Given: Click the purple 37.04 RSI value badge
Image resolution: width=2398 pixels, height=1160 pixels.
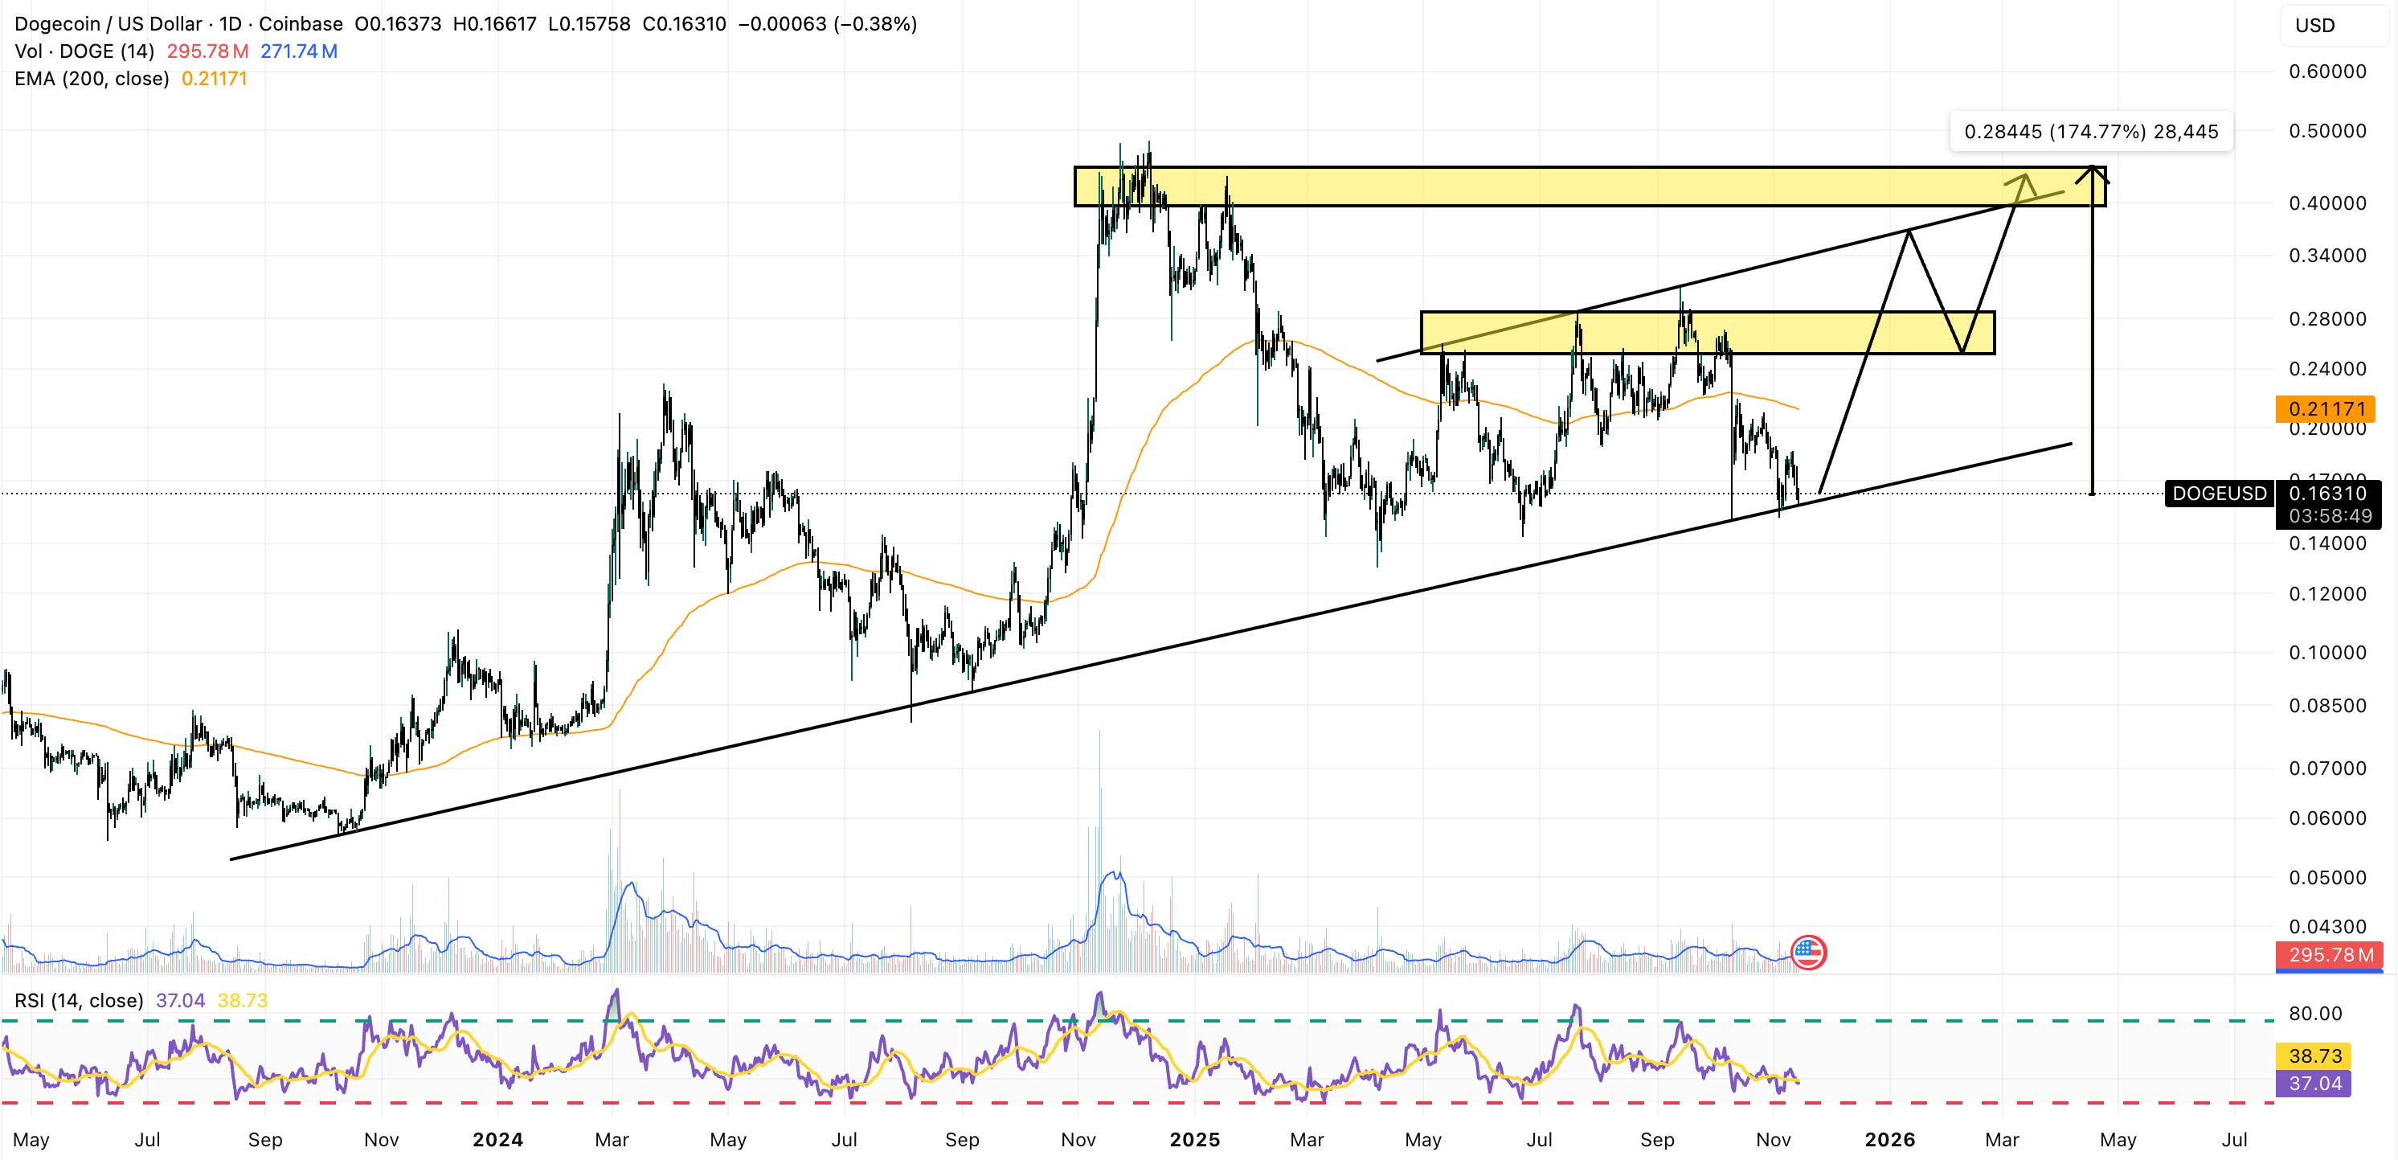Looking at the screenshot, I should tap(2315, 1083).
